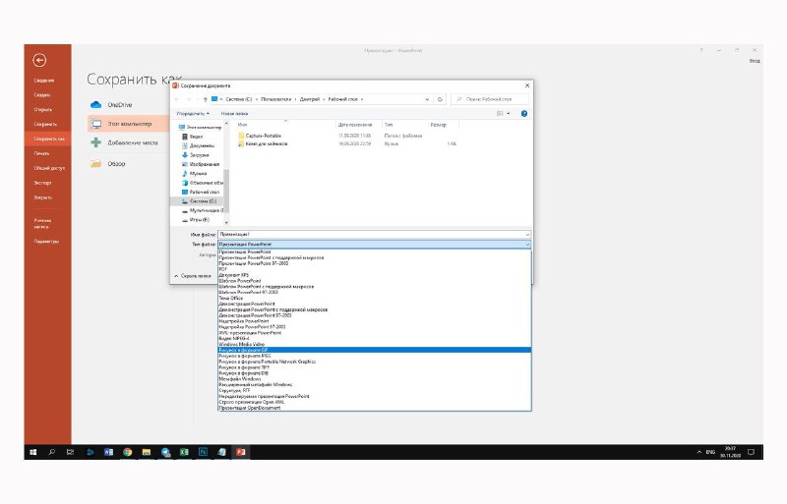Open 'Документы' in navigation pane

pyautogui.click(x=203, y=145)
